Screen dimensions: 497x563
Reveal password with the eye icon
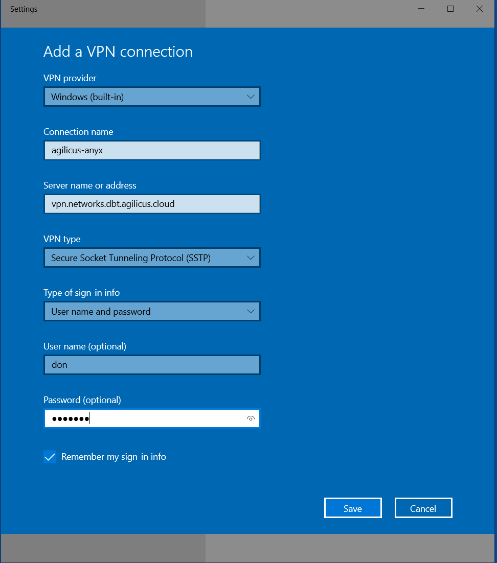tap(251, 418)
